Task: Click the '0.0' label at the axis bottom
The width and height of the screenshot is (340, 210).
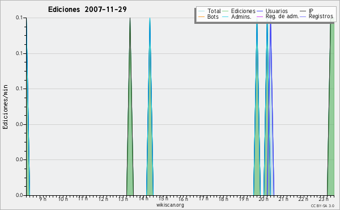Action: [x=19, y=195]
